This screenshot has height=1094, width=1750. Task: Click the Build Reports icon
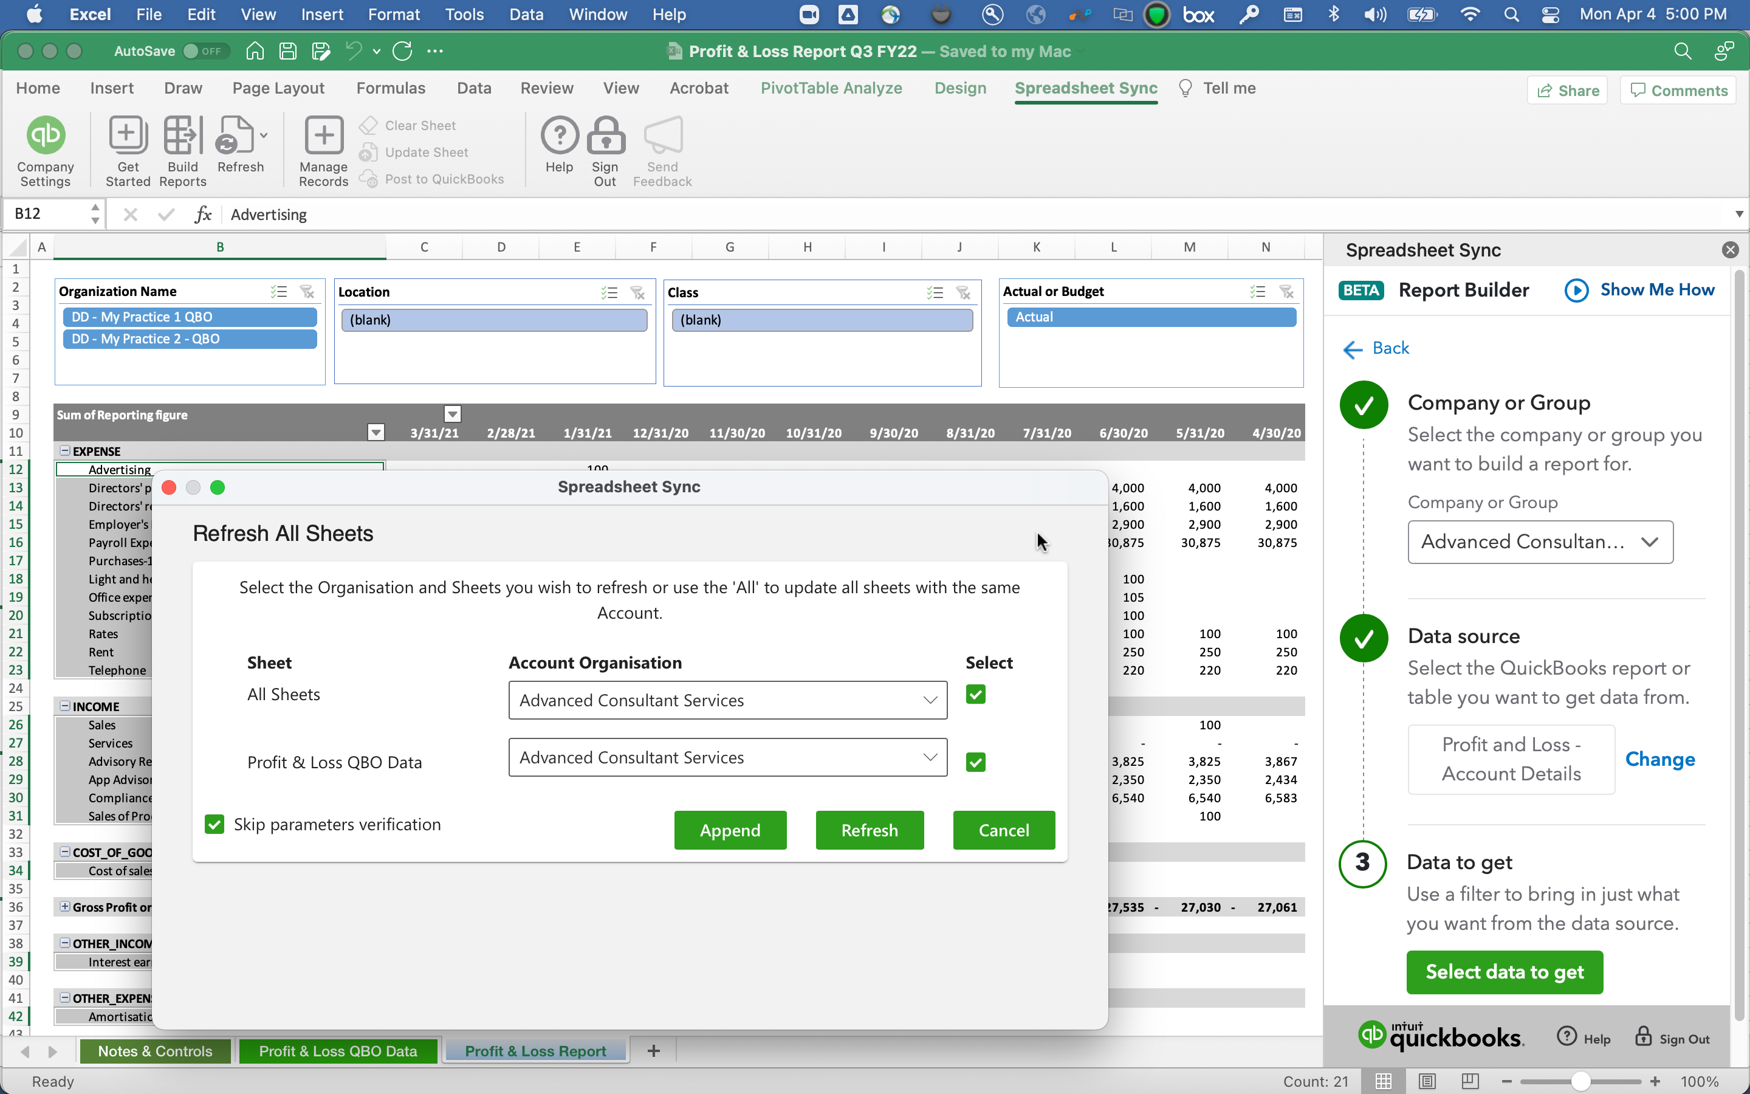click(x=182, y=150)
